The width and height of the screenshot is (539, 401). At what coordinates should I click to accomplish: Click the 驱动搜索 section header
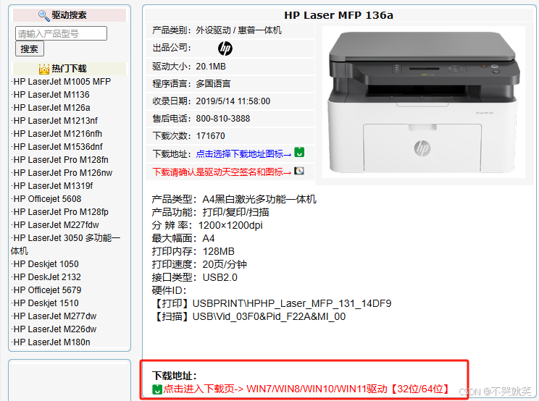click(x=69, y=15)
